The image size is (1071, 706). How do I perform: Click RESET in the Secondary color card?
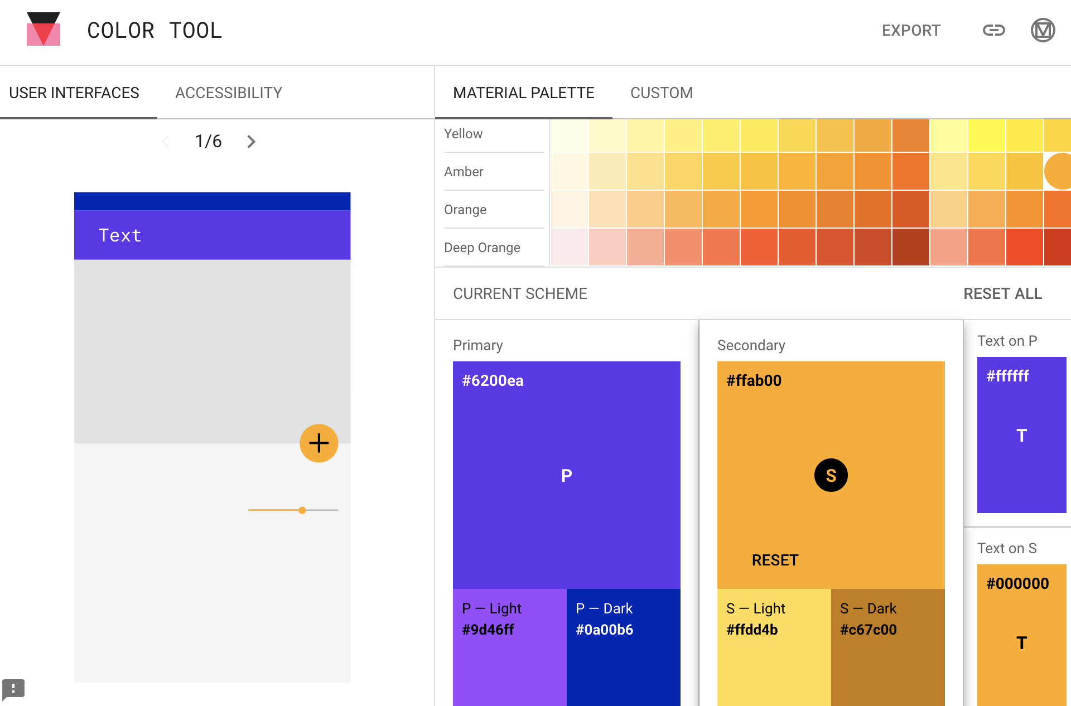[775, 560]
